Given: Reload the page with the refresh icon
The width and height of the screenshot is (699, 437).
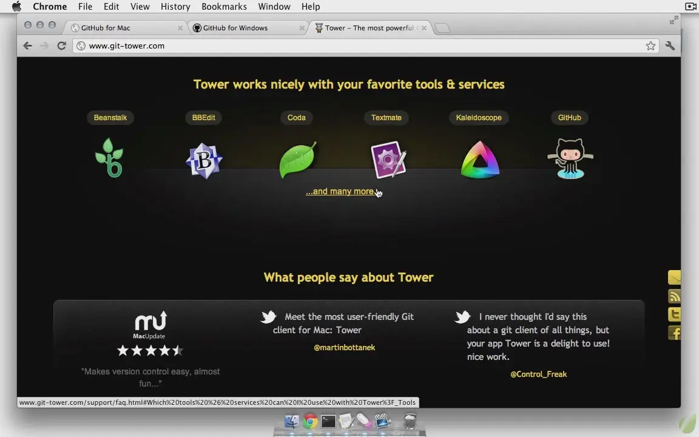Looking at the screenshot, I should [x=61, y=46].
